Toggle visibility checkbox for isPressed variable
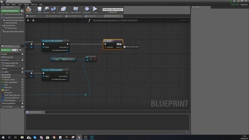249x140 pixels. click(23, 93)
